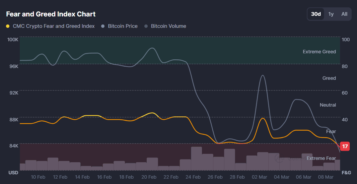Image resolution: width=357 pixels, height=184 pixels.
Task: Switch to the 1y time range
Action: [x=331, y=14]
